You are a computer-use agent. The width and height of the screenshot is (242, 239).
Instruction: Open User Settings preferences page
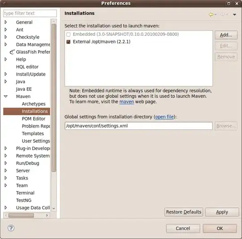coord(36,141)
